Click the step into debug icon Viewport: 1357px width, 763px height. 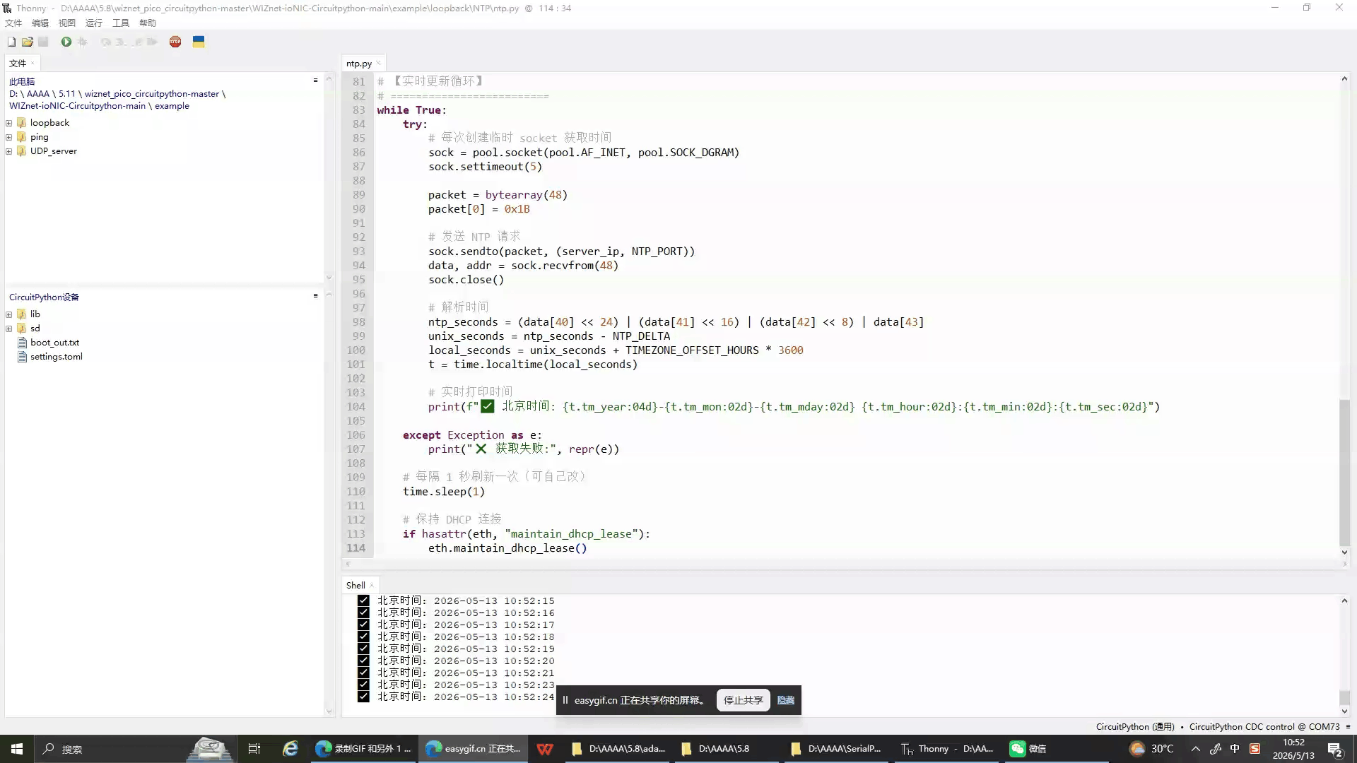122,42
